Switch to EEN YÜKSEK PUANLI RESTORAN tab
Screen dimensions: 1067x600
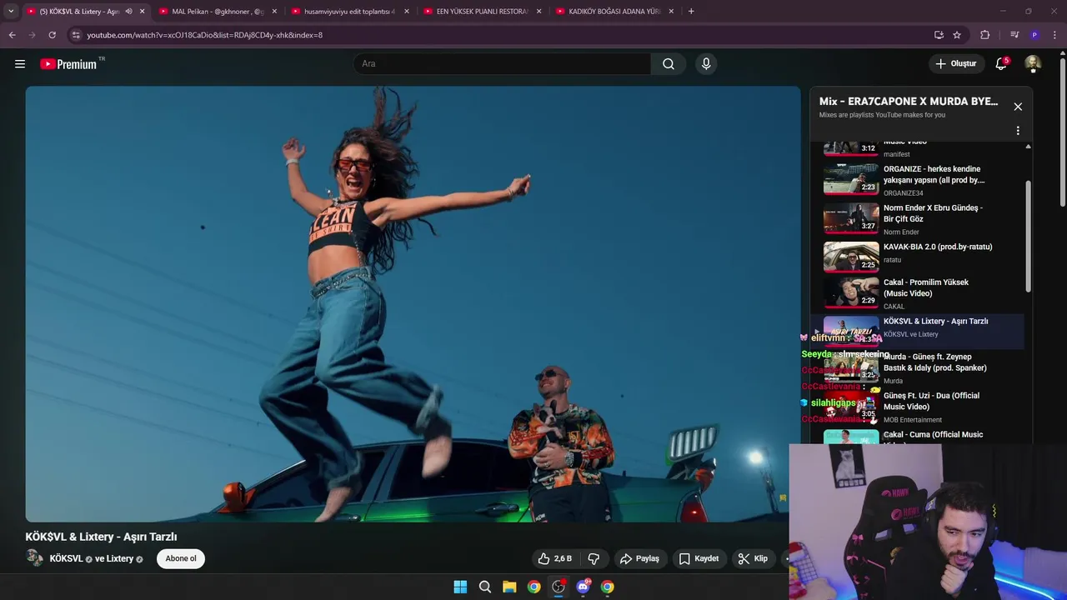483,12
